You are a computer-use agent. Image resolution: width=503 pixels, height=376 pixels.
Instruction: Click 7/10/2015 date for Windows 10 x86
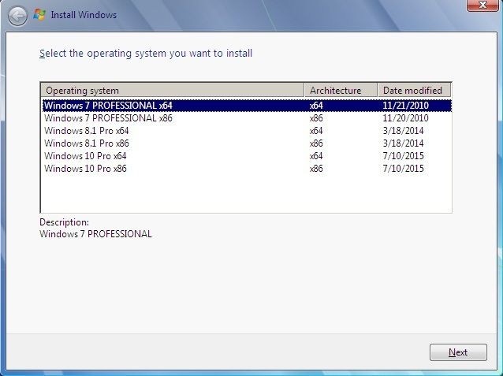pyautogui.click(x=403, y=169)
